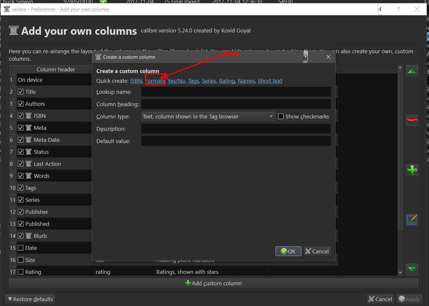Screen dimensions: 429x306
Task: Uncheck the Title column checkbox
Action: point(20,92)
